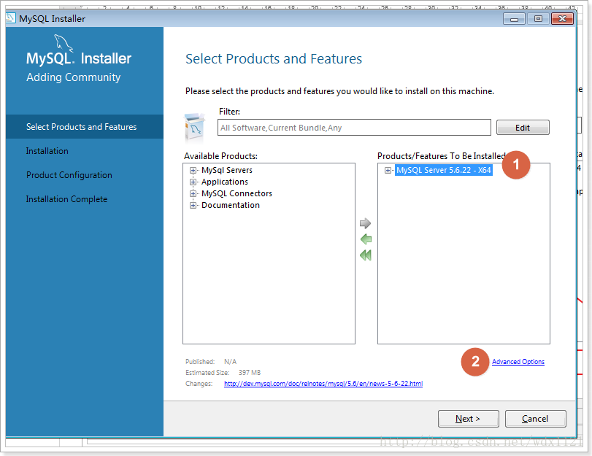Screen dimensions: 592x456
Task: Expand the MySql Servers tree node
Action: (193, 170)
